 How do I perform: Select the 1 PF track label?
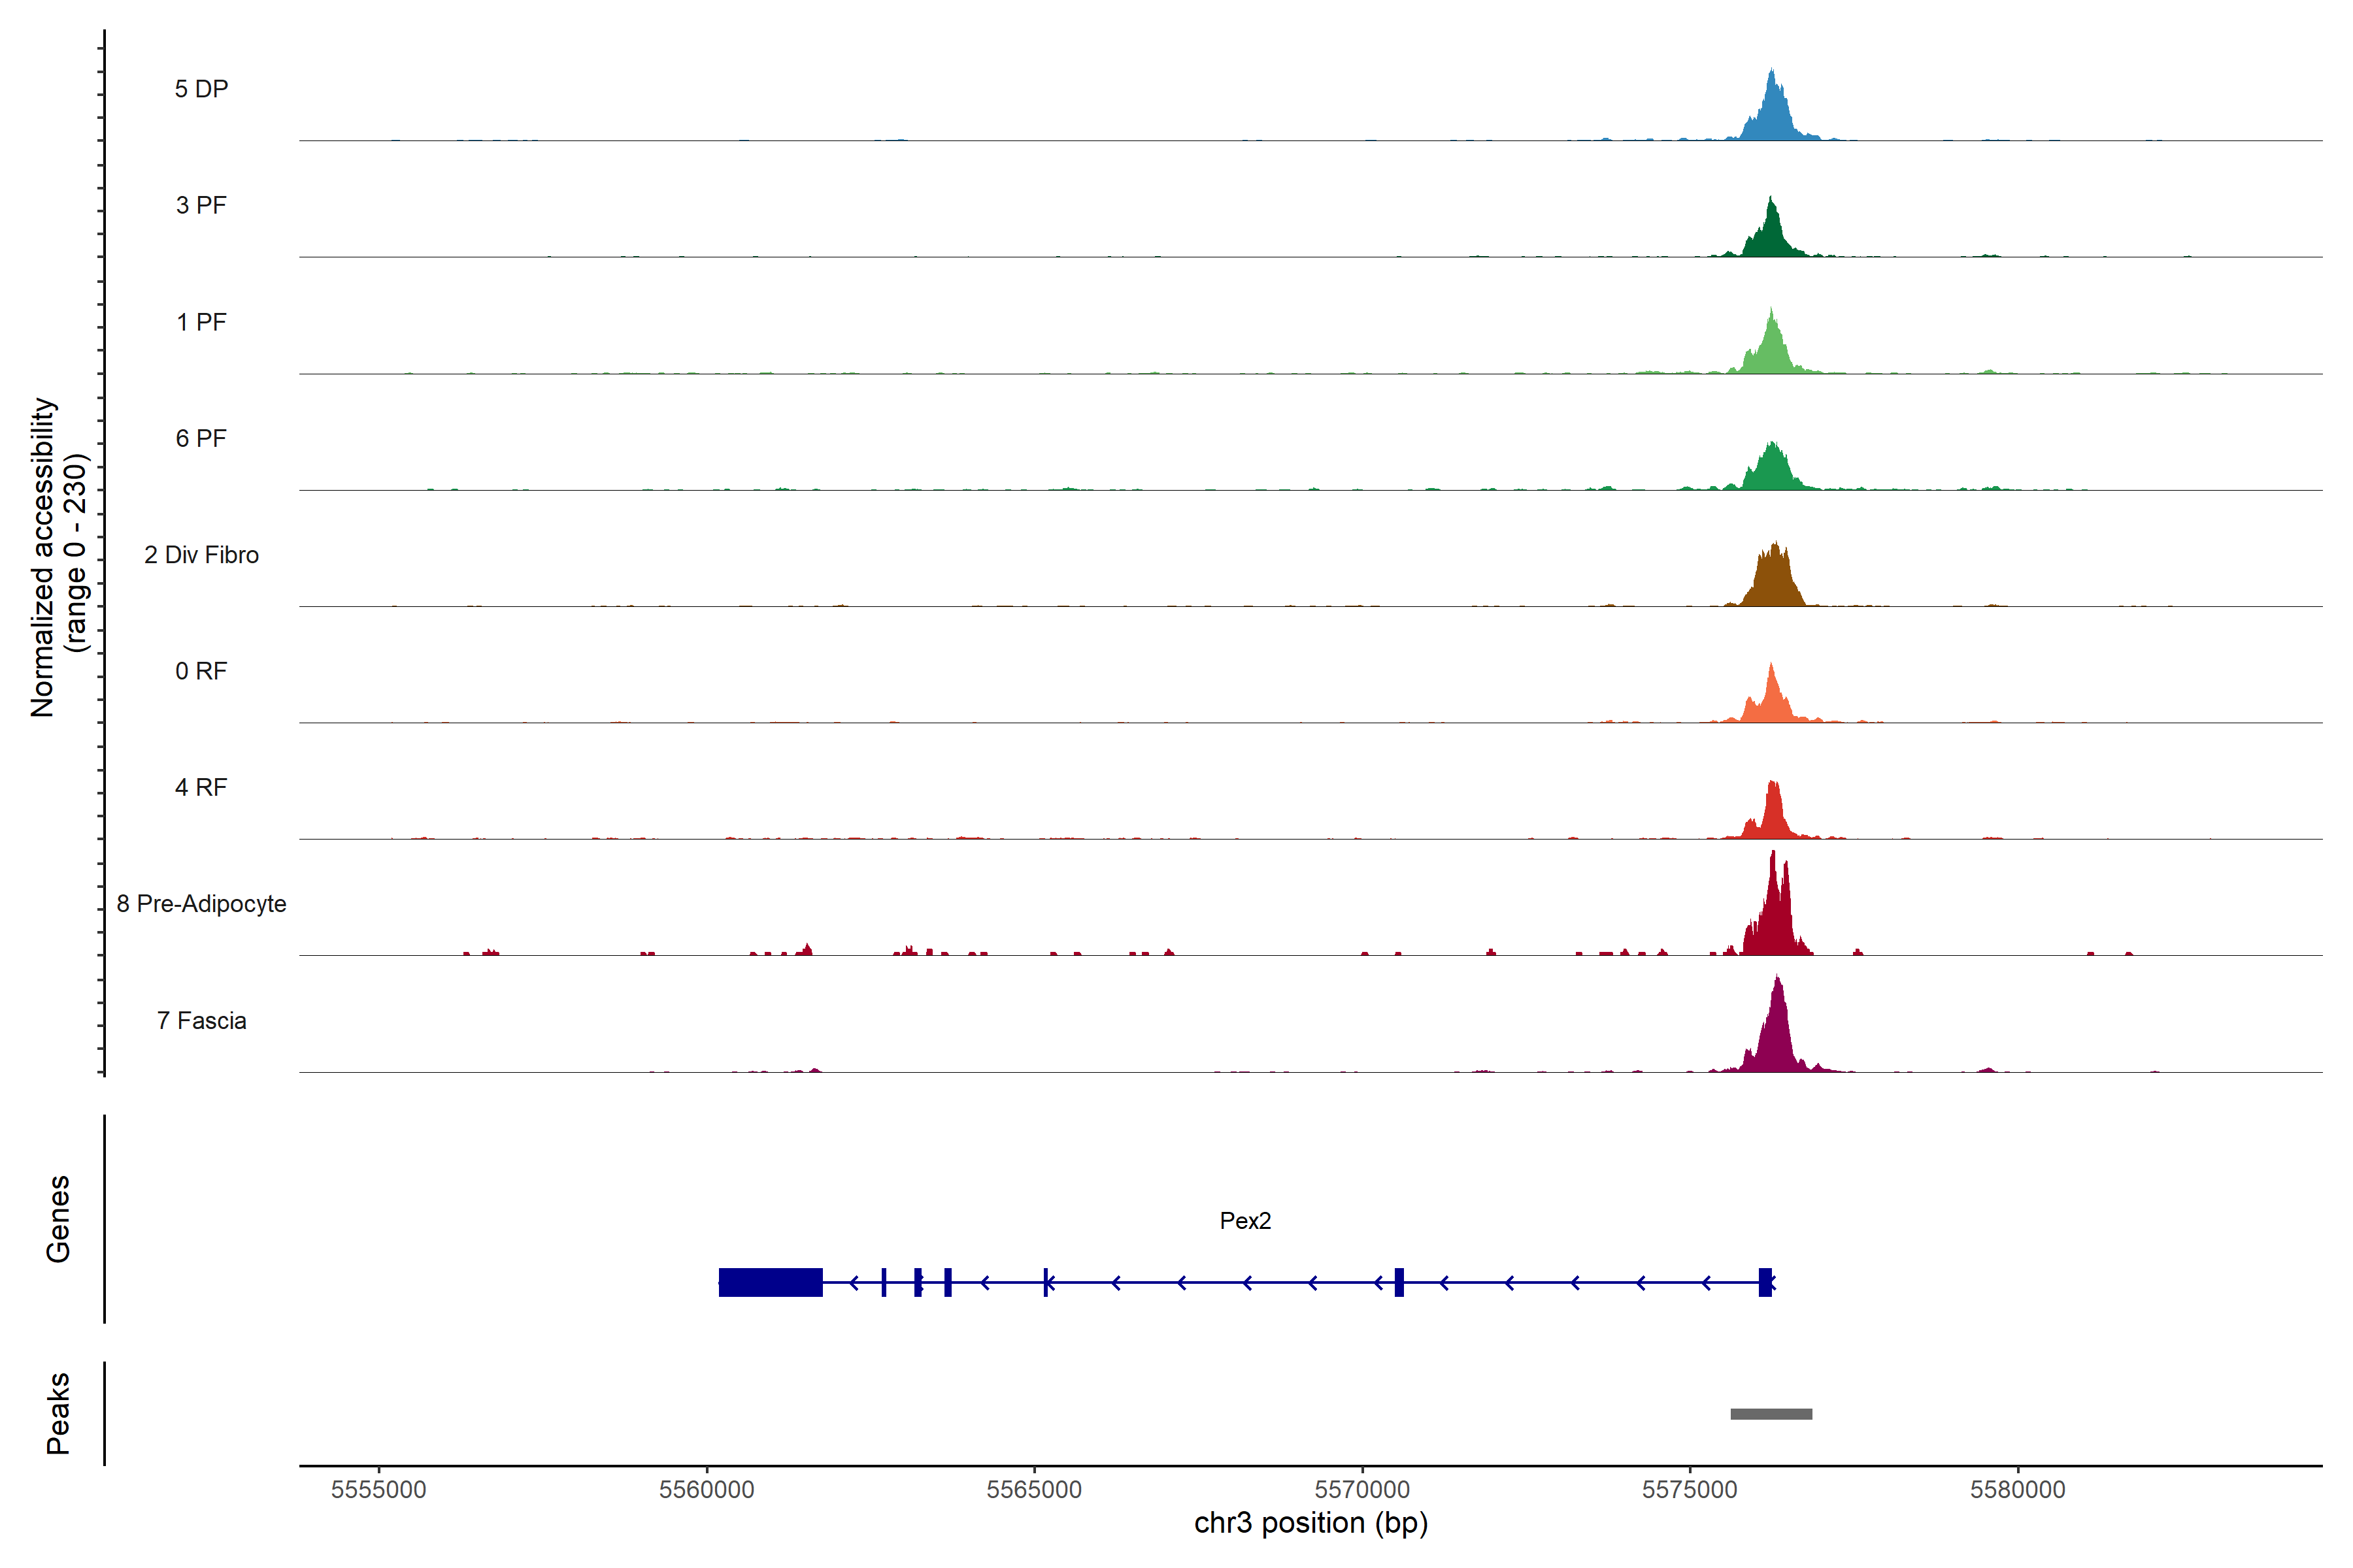[201, 322]
